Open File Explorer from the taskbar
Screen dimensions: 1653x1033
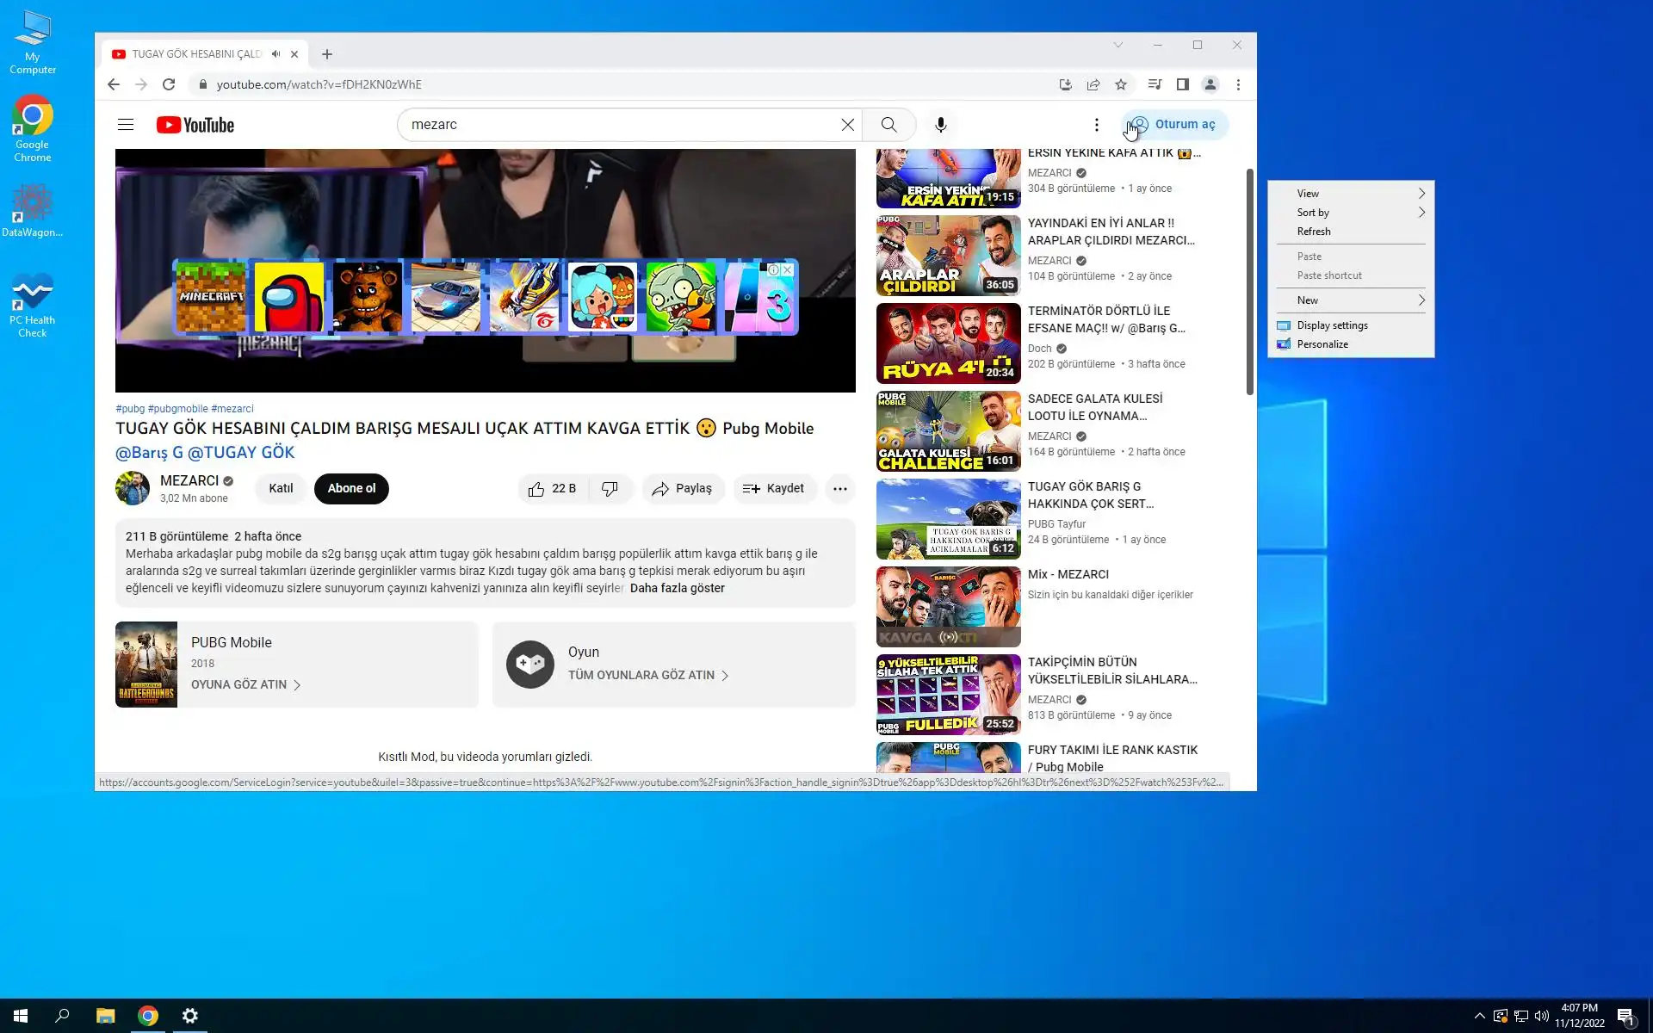[105, 1016]
